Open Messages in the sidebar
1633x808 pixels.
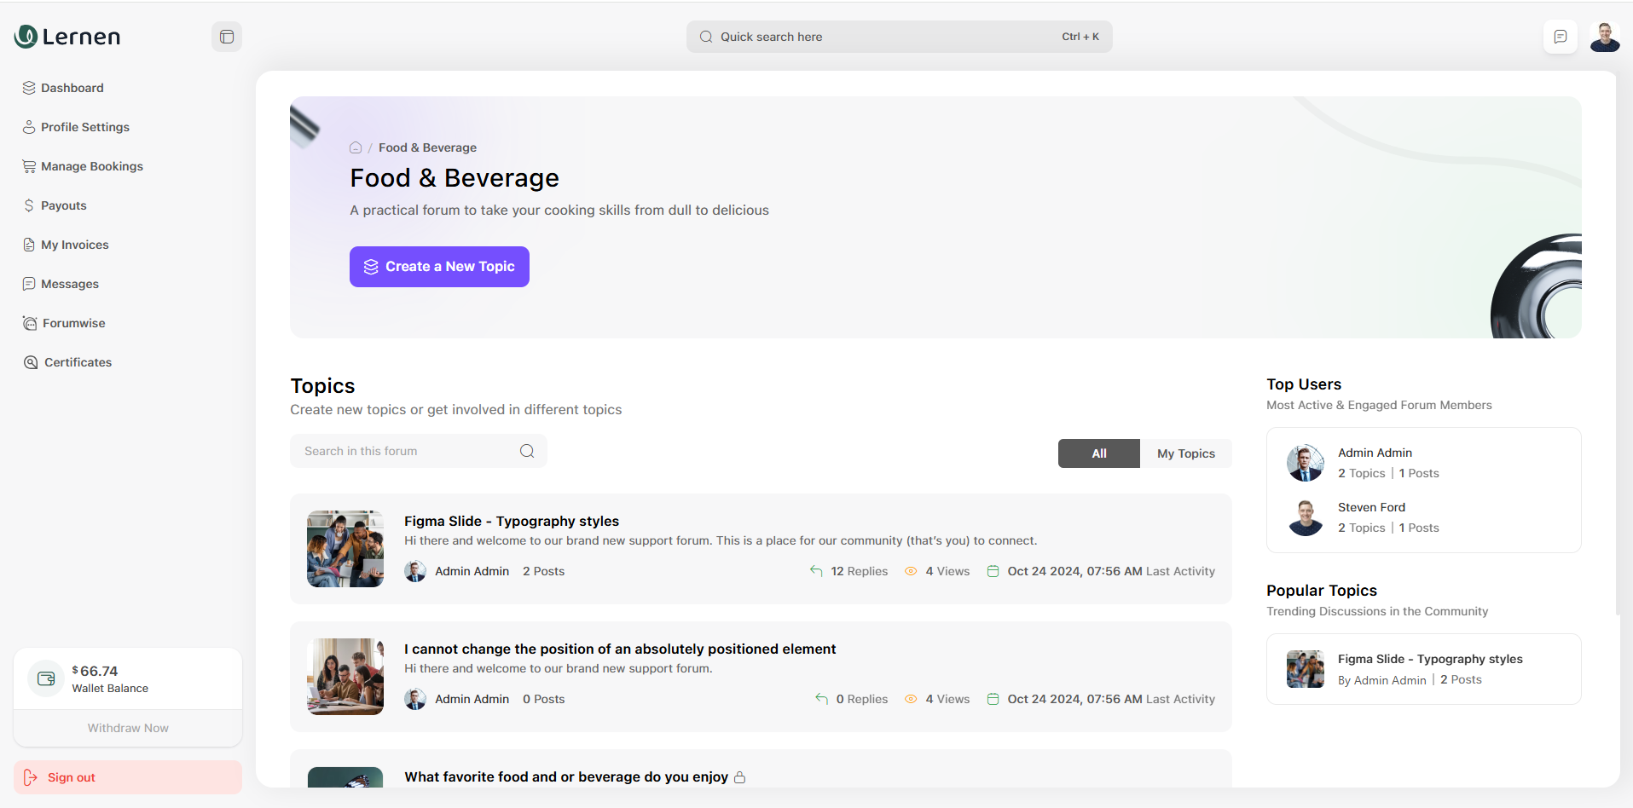pos(69,284)
